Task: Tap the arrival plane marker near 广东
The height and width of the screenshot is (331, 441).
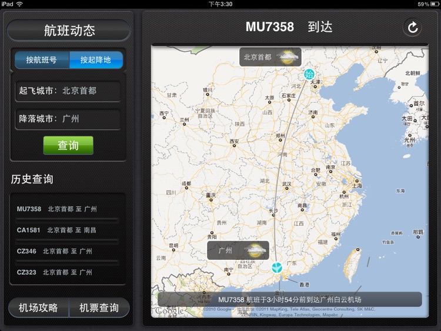Action: pyautogui.click(x=277, y=268)
